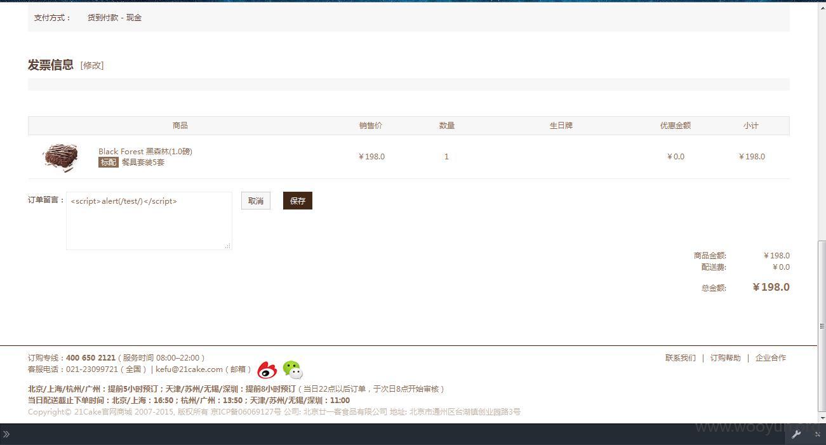Open the 订购帮助 footer link
The width and height of the screenshot is (826, 445).
click(726, 358)
